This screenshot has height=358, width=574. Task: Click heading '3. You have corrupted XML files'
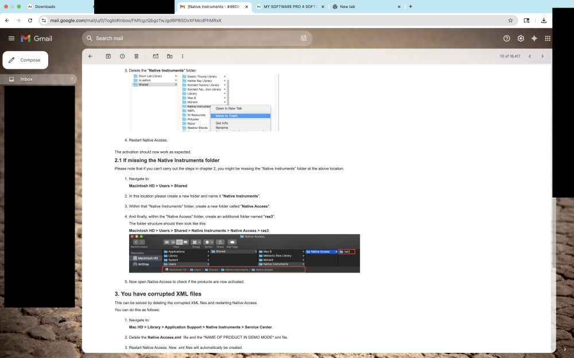158,294
